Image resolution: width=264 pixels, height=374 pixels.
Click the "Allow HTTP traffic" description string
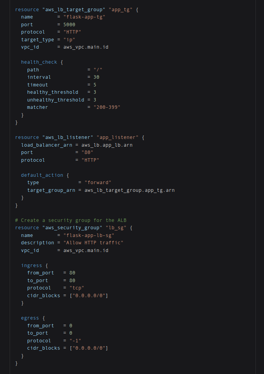click(94, 242)
